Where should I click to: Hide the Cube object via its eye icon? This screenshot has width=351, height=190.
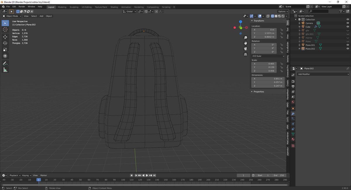point(348,27)
